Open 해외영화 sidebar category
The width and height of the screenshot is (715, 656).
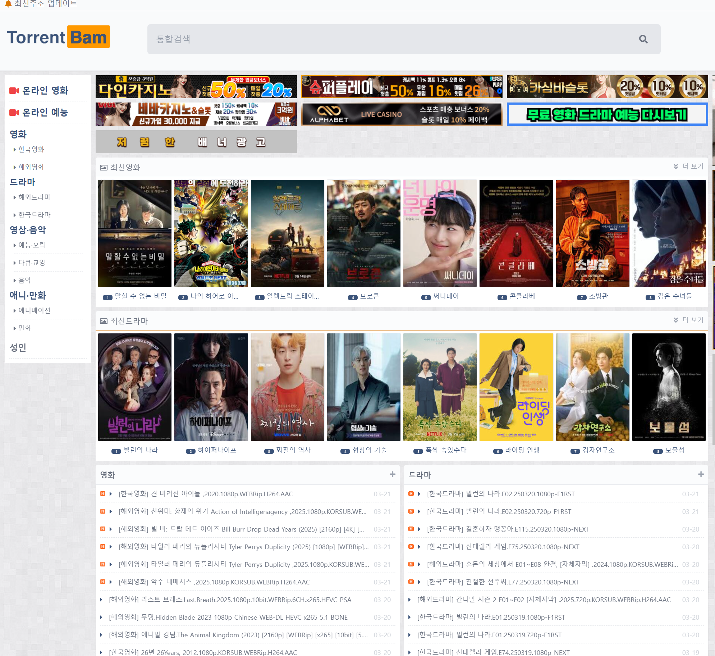click(x=31, y=167)
